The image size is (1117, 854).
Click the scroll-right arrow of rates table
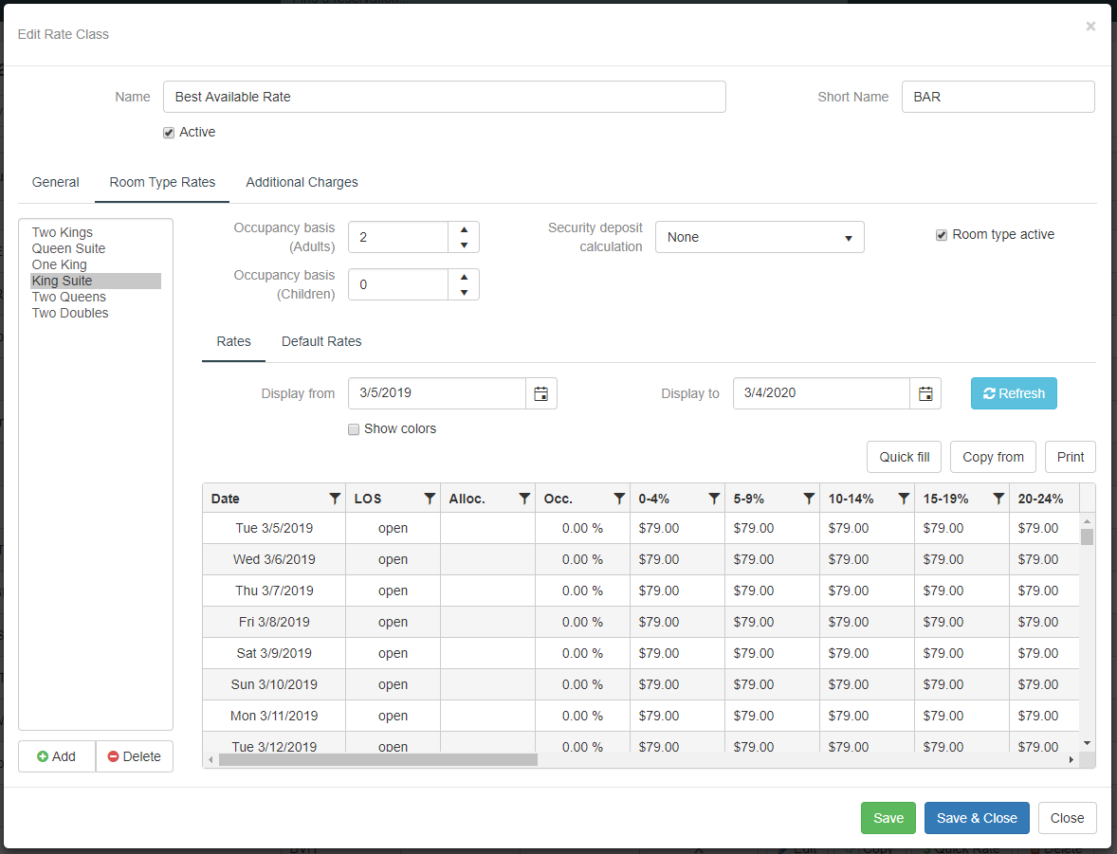tap(1071, 760)
